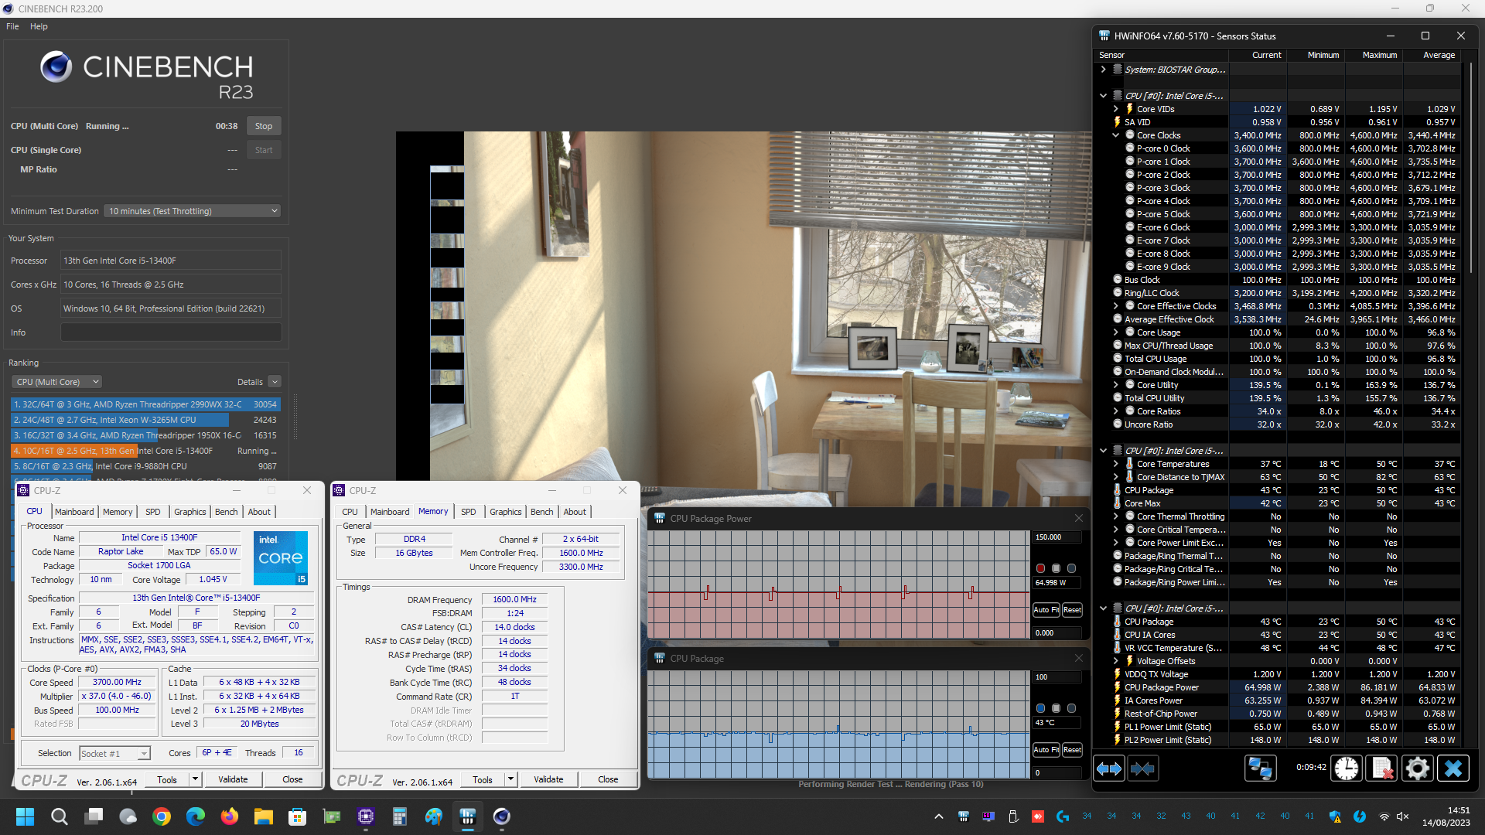The height and width of the screenshot is (835, 1485).
Task: Click HWiNFO logging sheet icon with red X
Action: click(x=1382, y=769)
